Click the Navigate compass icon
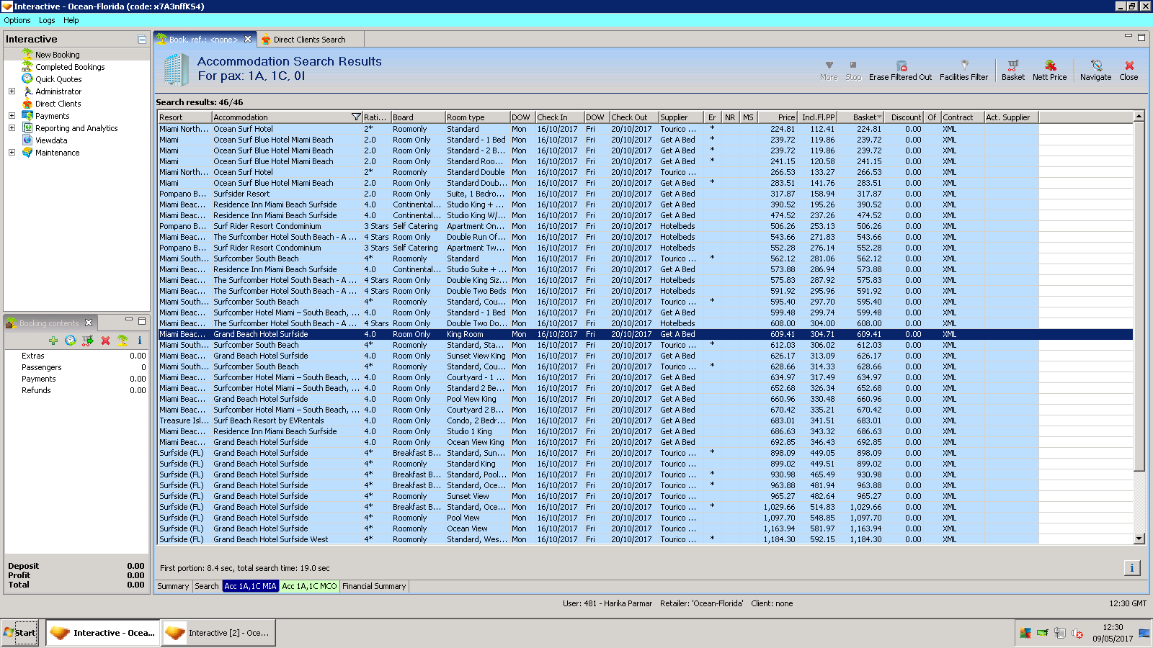 [x=1095, y=66]
